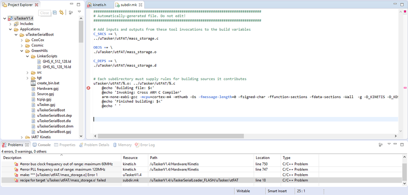The image size is (408, 195).
Task: Expand the IAR7 Kinetis folder
Action: click(22, 137)
